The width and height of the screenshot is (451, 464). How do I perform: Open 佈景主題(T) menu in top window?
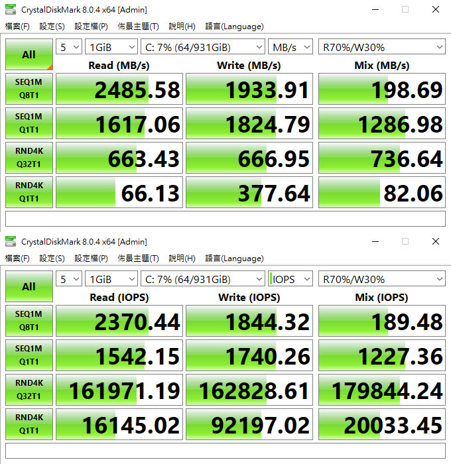coord(139,27)
